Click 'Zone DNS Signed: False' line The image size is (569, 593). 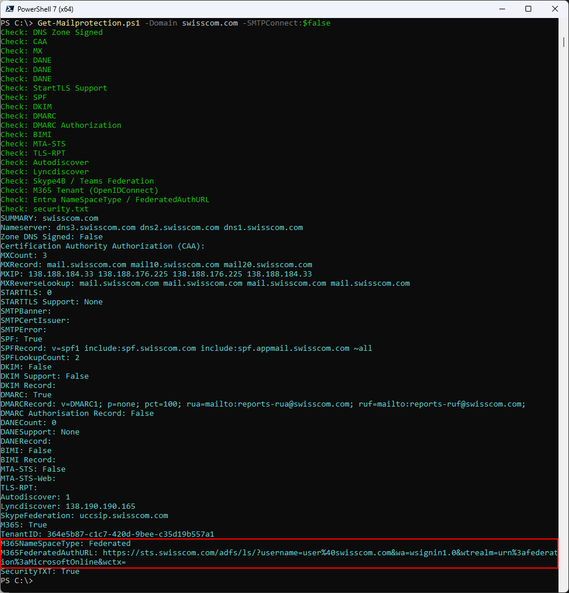(x=52, y=237)
